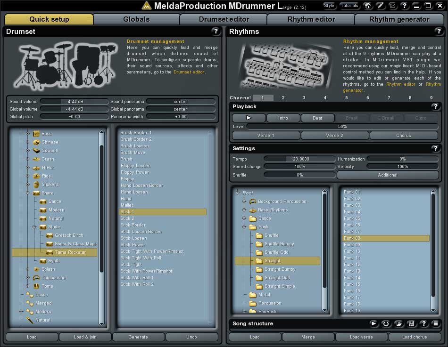The height and width of the screenshot is (347, 448).
Task: Click the Splash cymbal icon in tree
Action: tap(36, 269)
